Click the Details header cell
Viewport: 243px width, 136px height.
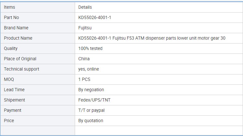[159, 7]
